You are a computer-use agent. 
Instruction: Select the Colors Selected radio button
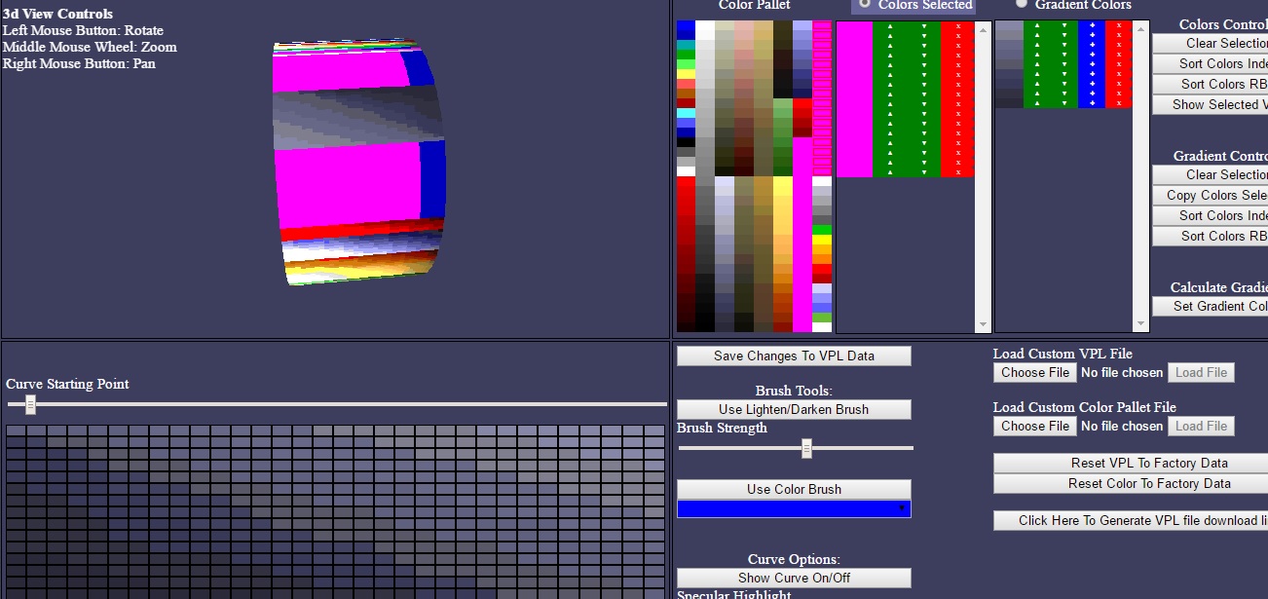[864, 4]
